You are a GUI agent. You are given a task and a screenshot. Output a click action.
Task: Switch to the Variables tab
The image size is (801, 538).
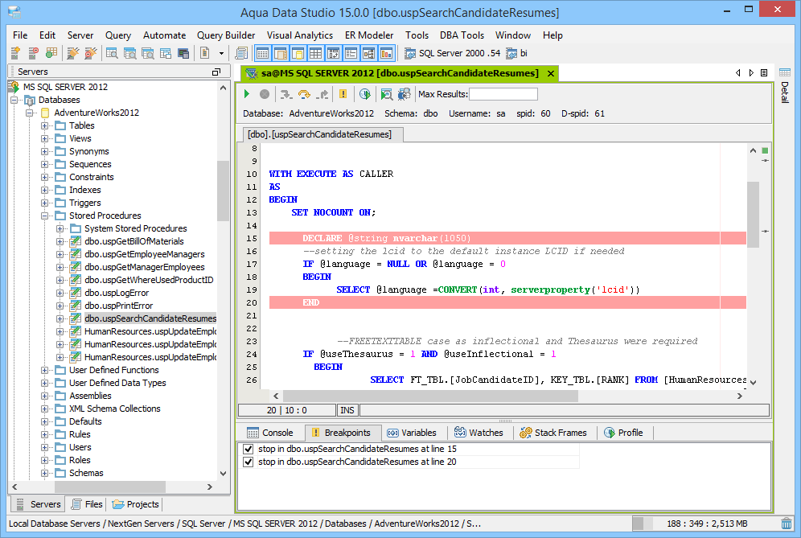pos(412,433)
